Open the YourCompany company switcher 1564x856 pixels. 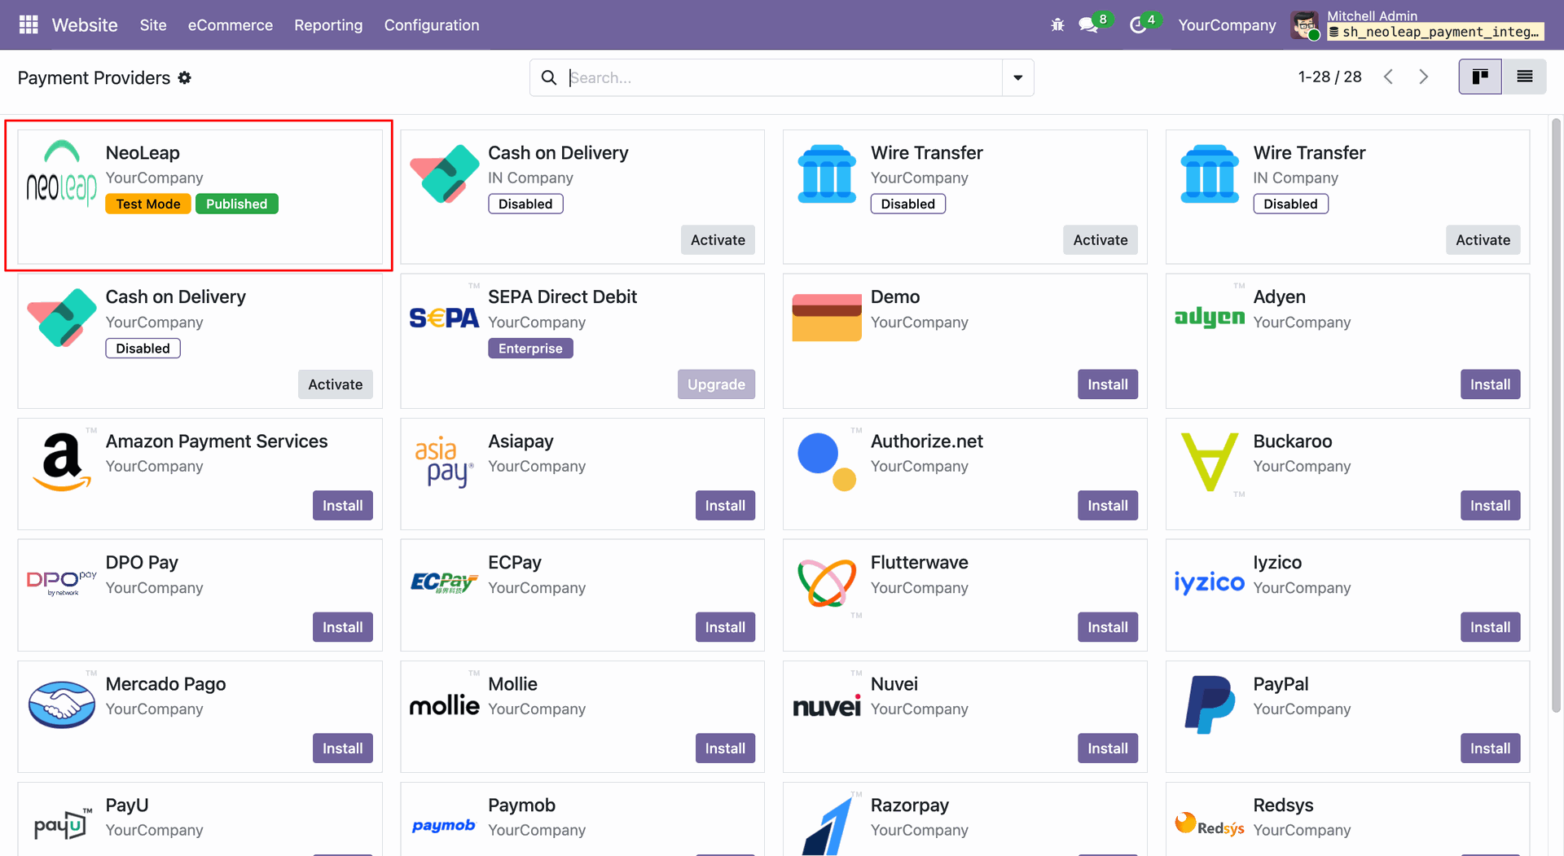pyautogui.click(x=1227, y=25)
